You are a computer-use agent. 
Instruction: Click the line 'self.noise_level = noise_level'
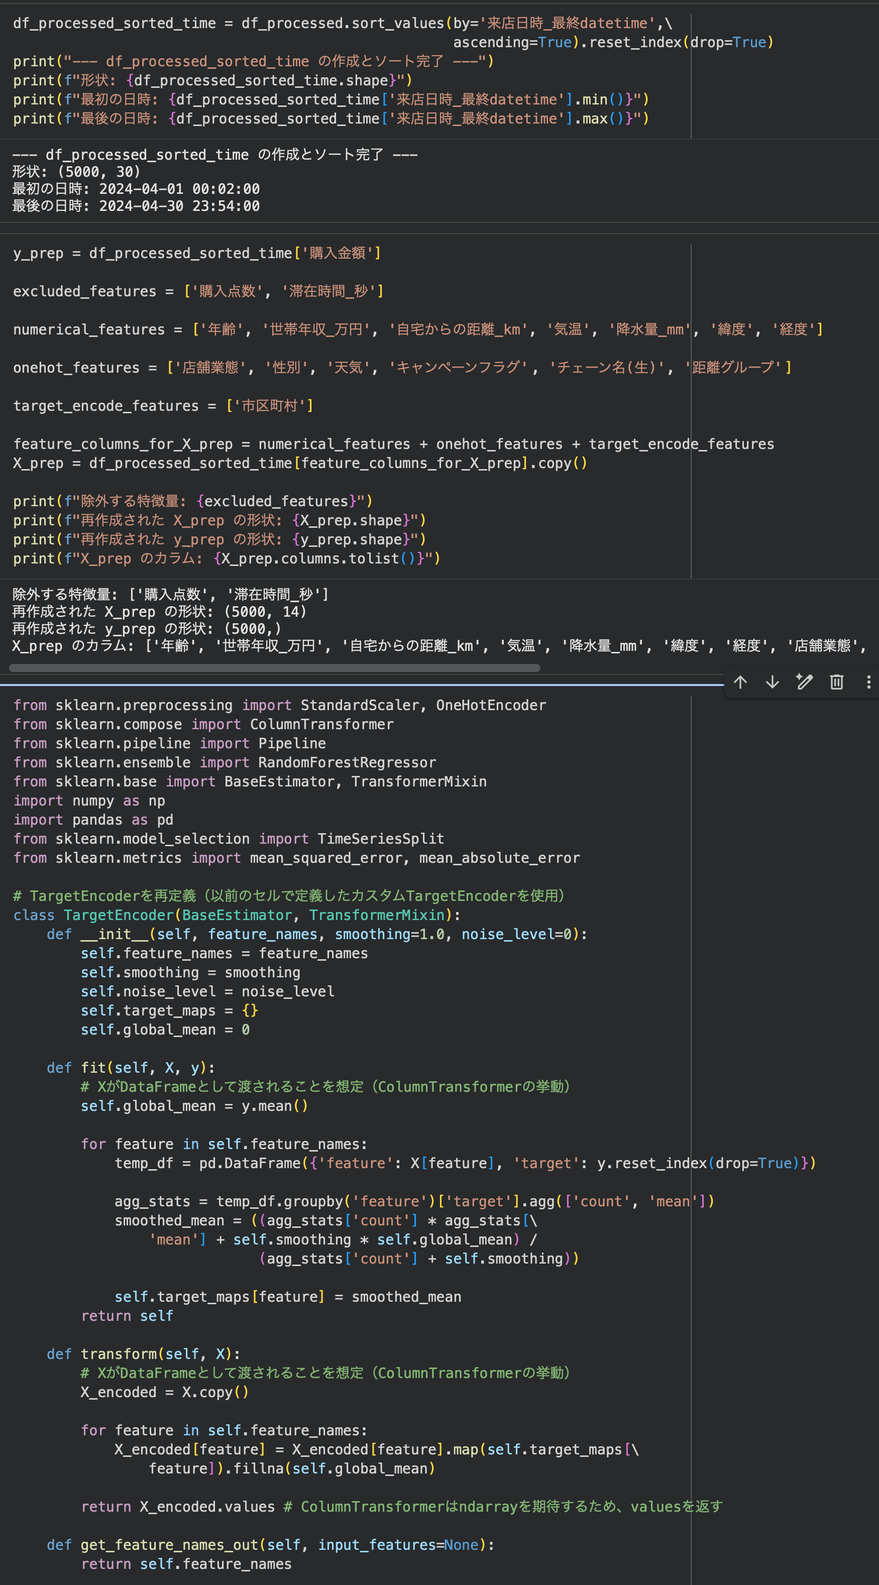(x=207, y=991)
